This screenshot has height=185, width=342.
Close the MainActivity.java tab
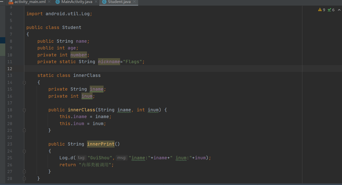96,2
